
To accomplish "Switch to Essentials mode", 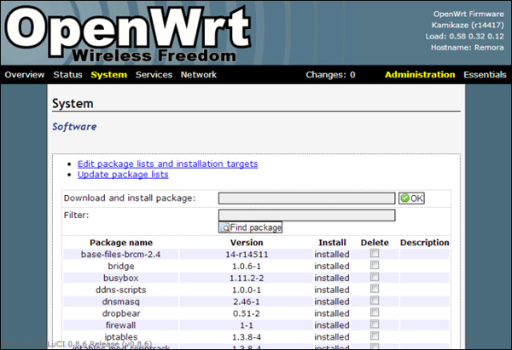I will click(x=485, y=75).
